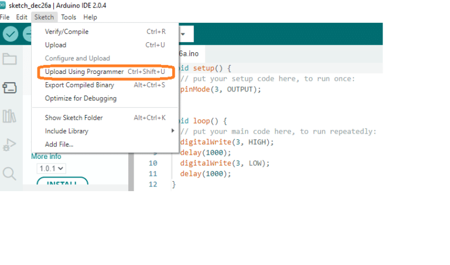The width and height of the screenshot is (450, 265).
Task: Click the INSTALL button
Action: 62,182
